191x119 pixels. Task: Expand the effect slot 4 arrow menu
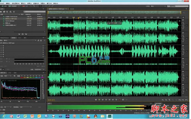43,52
